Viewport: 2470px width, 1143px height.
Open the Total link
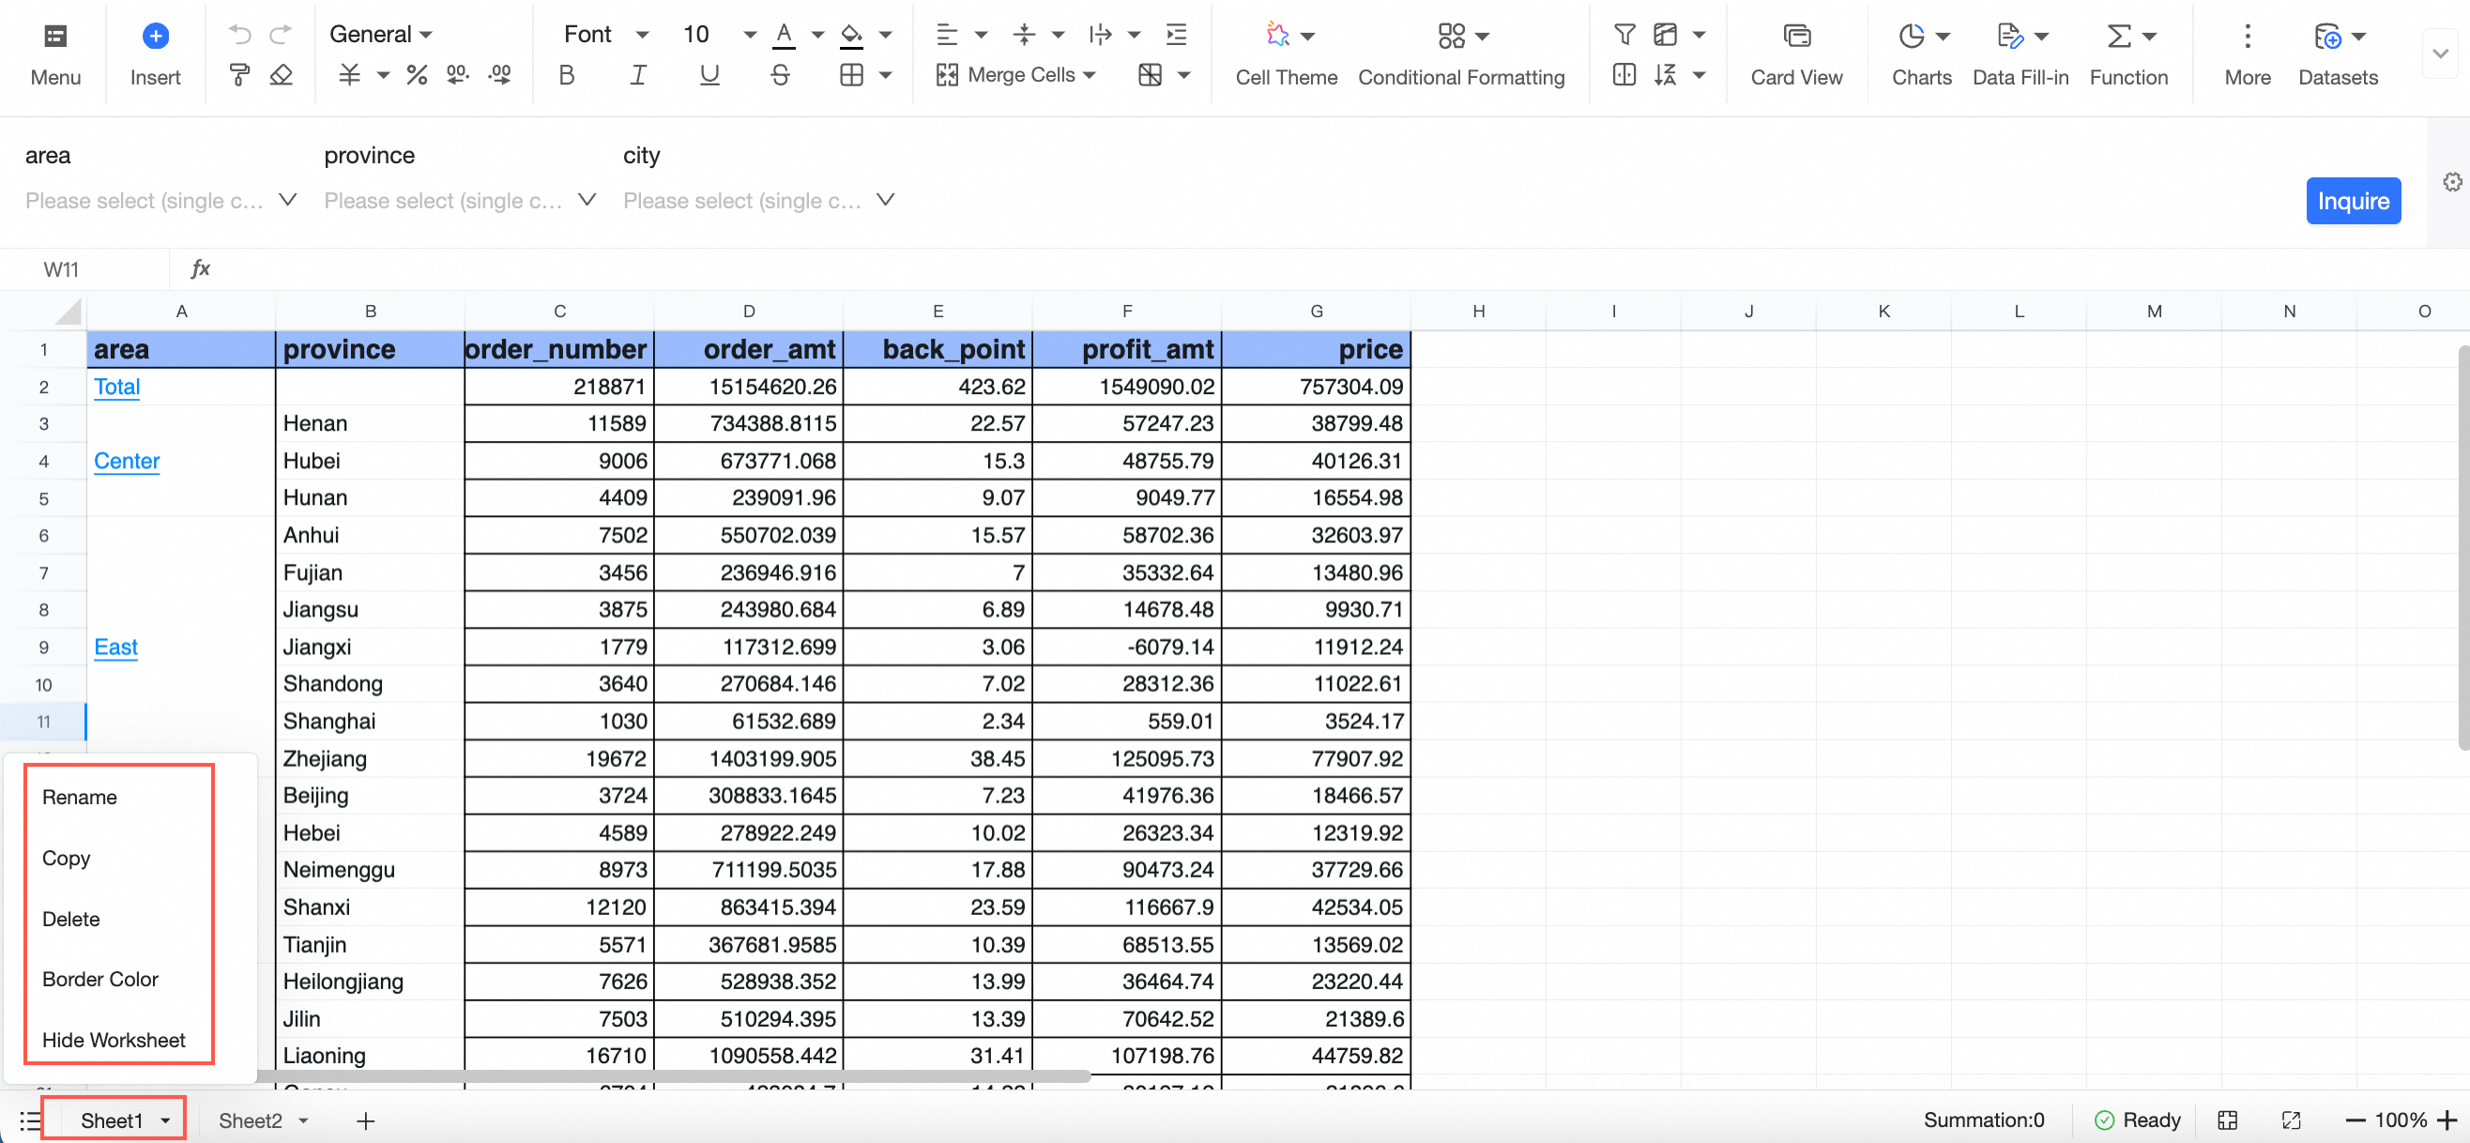coord(117,387)
